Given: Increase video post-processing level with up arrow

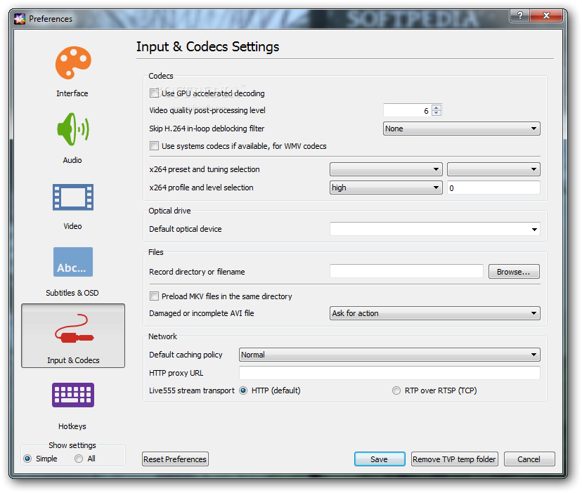Looking at the screenshot, I should click(436, 108).
